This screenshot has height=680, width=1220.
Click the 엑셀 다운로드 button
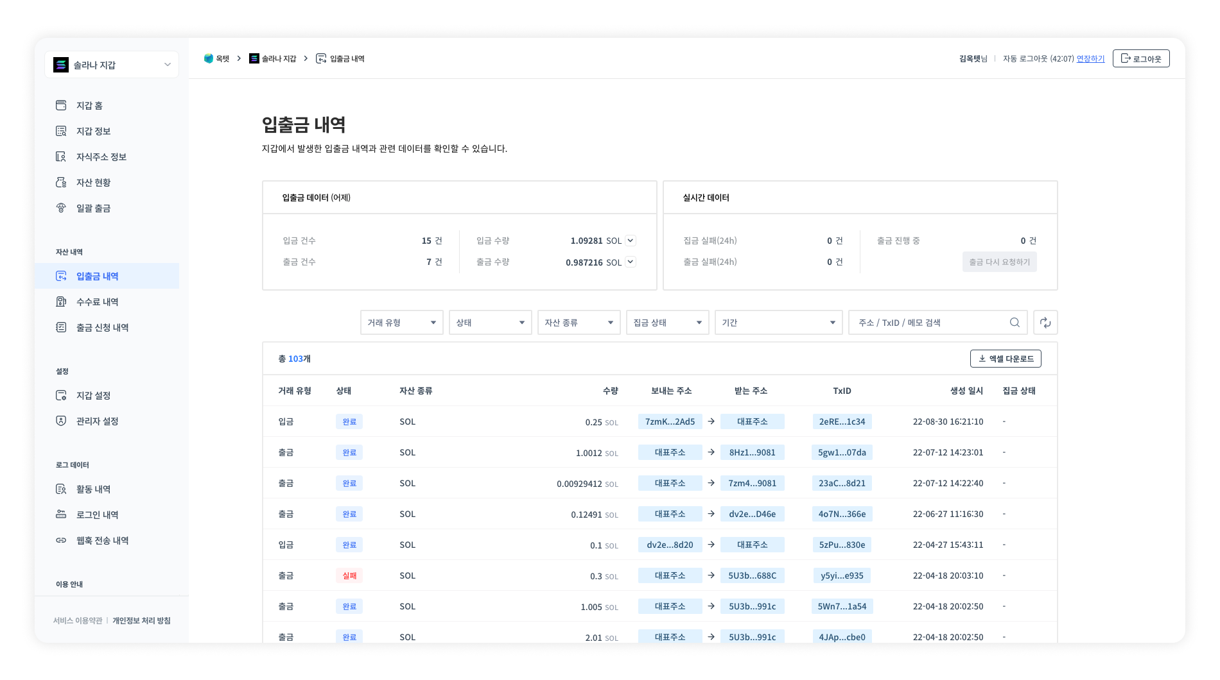[1006, 359]
